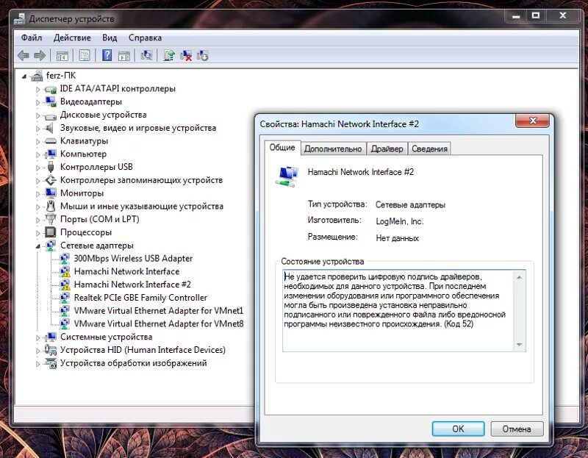The height and width of the screenshot is (458, 588).
Task: Click the Uninstall device toolbar icon with red X
Action: [186, 56]
